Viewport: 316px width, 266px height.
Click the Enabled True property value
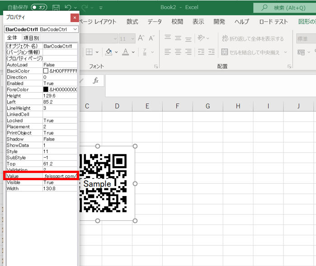(x=60, y=83)
